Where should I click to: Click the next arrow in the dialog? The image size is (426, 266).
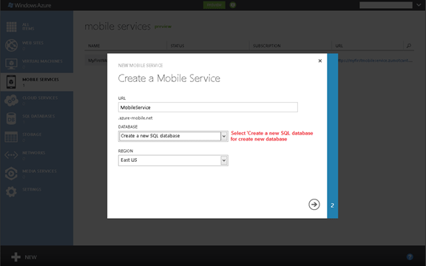pos(314,205)
